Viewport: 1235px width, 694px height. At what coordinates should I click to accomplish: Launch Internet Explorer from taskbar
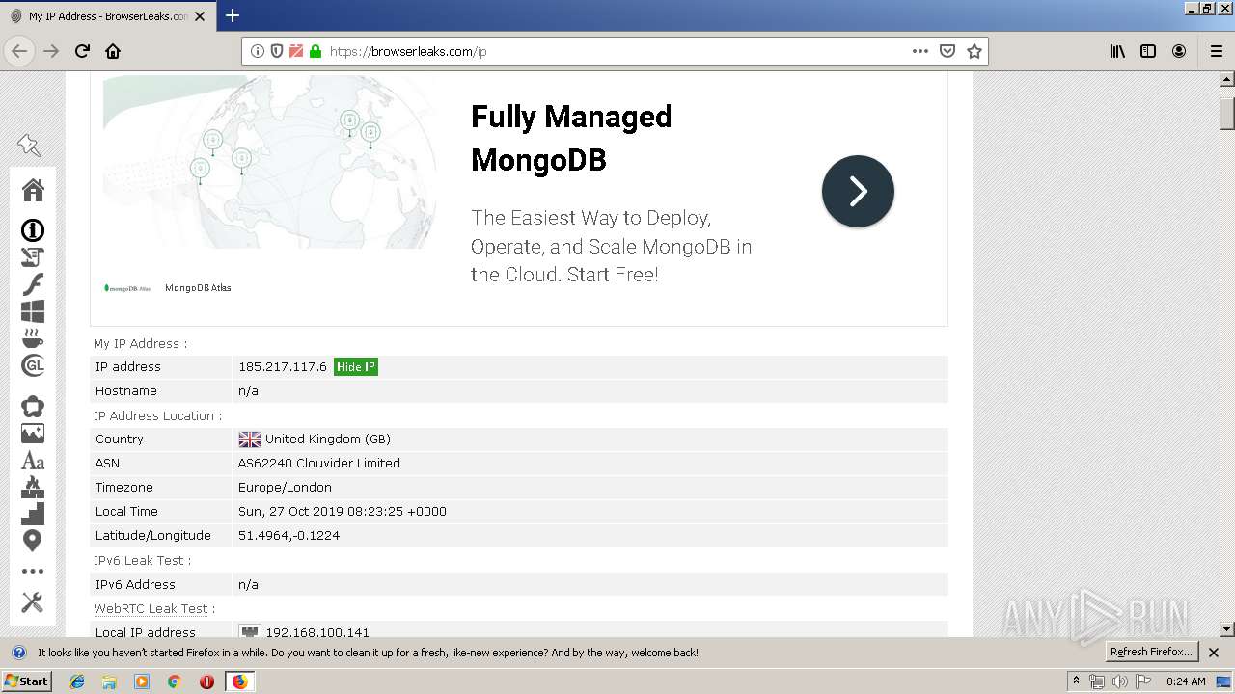click(77, 681)
